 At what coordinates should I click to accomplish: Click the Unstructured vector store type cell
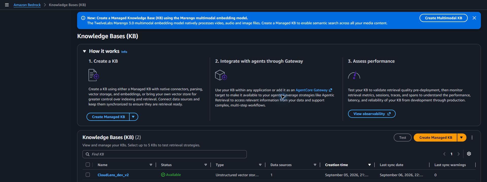pos(237,175)
